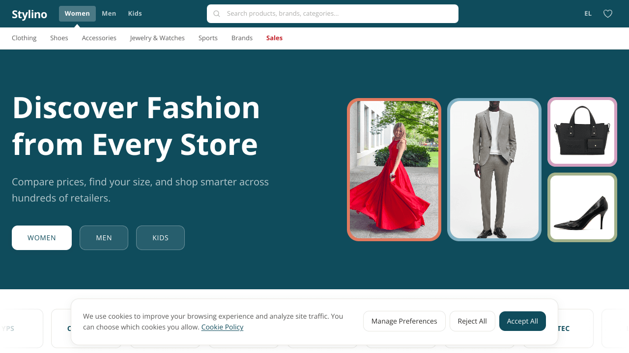Image resolution: width=629 pixels, height=353 pixels.
Task: Switch to the Kids tab in header
Action: point(135,14)
